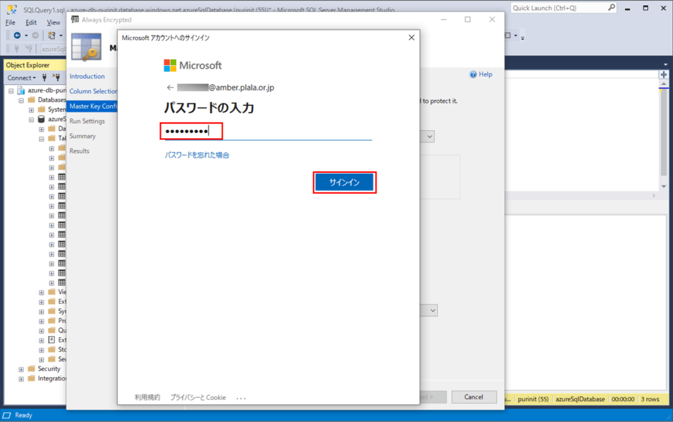Focus the password input field

point(268,131)
